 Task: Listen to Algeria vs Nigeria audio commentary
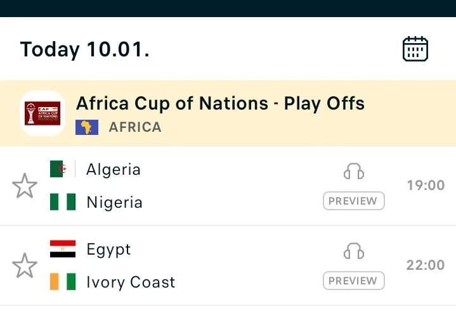(x=353, y=171)
